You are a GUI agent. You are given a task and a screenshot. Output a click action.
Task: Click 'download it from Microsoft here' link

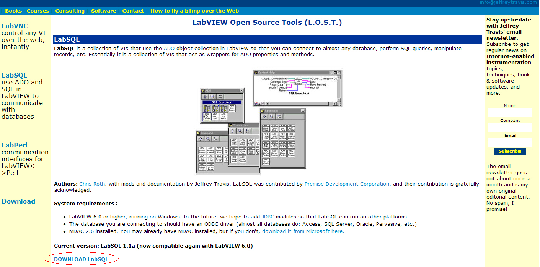(303, 231)
